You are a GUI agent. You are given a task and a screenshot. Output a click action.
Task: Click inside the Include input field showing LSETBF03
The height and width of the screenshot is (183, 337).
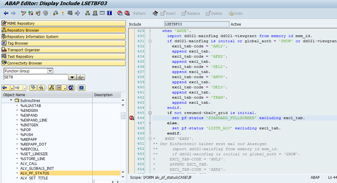click(x=197, y=24)
